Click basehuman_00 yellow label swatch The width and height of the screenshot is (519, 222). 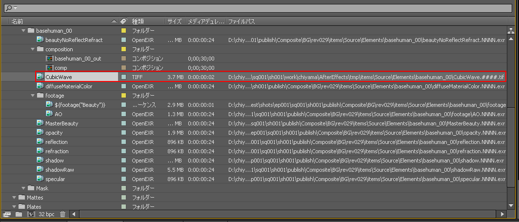[x=123, y=30]
